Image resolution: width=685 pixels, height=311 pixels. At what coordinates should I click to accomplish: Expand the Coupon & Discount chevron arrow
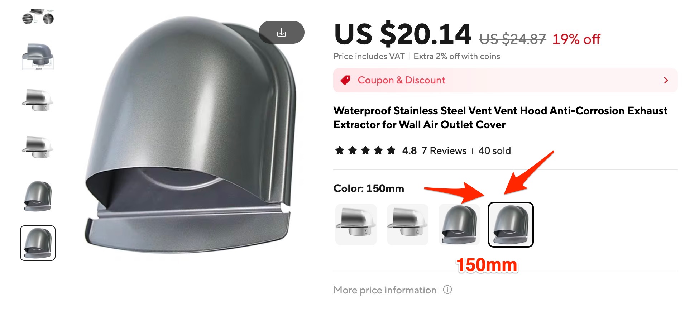666,80
